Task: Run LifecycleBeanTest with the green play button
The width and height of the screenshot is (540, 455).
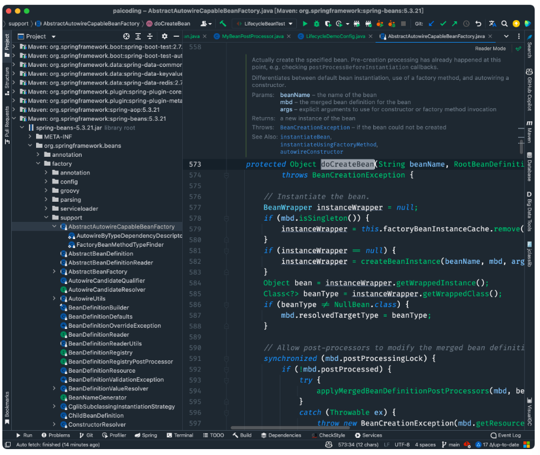Action: tap(305, 24)
